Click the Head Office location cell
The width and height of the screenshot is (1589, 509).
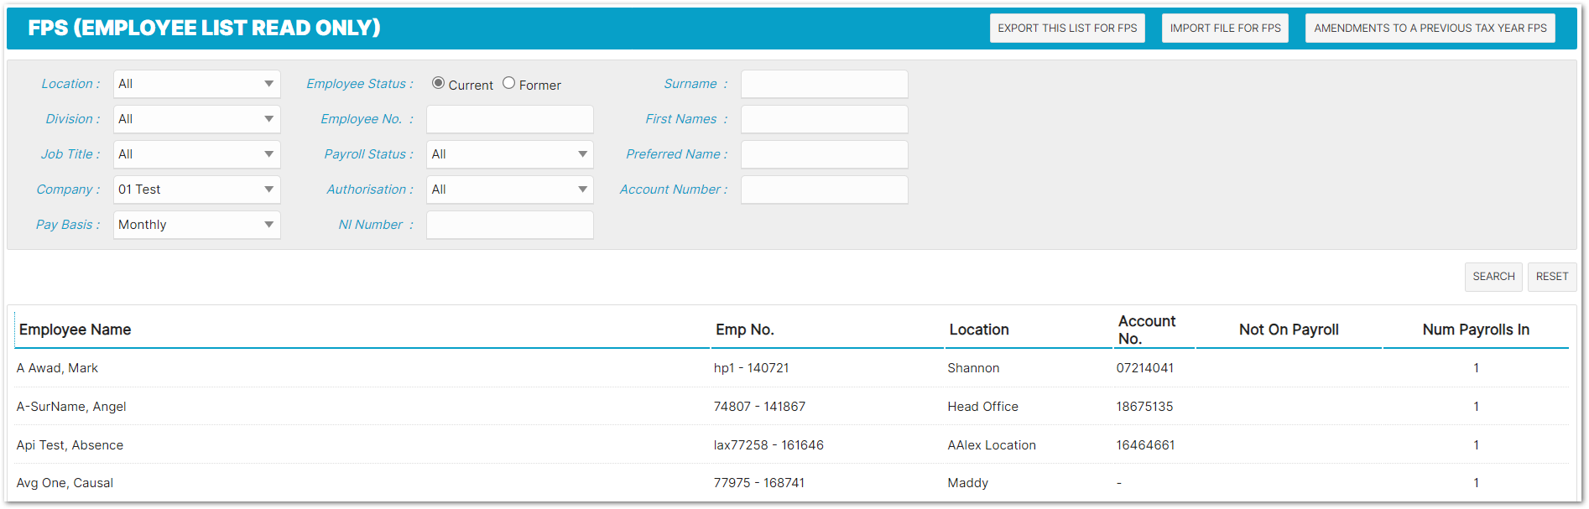coord(982,407)
